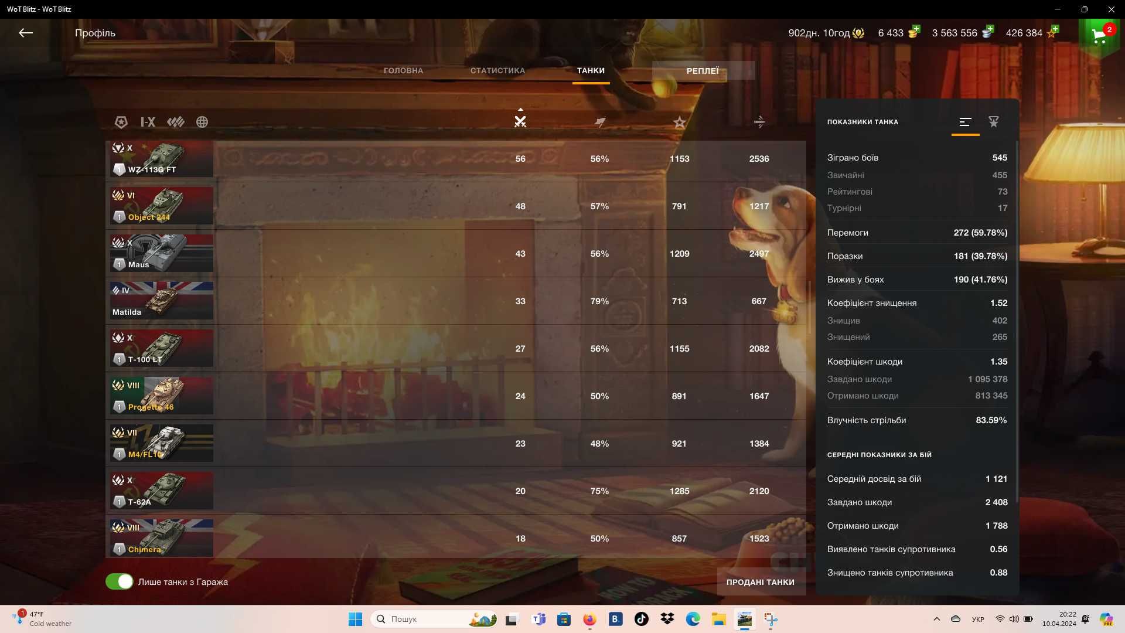The height and width of the screenshot is (633, 1125).
Task: Select the Matilda tank
Action: pos(455,301)
